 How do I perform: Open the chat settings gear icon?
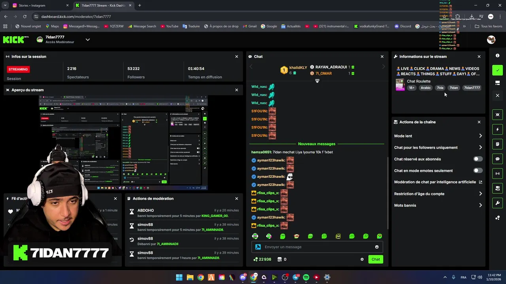[362, 259]
